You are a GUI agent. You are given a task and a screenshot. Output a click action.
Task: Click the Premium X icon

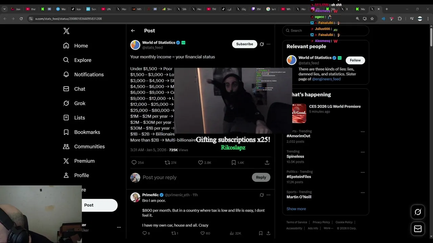tap(66, 161)
